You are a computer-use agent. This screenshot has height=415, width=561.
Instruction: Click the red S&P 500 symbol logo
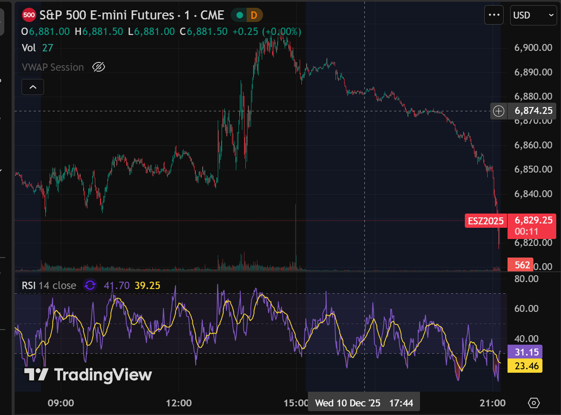coord(29,15)
